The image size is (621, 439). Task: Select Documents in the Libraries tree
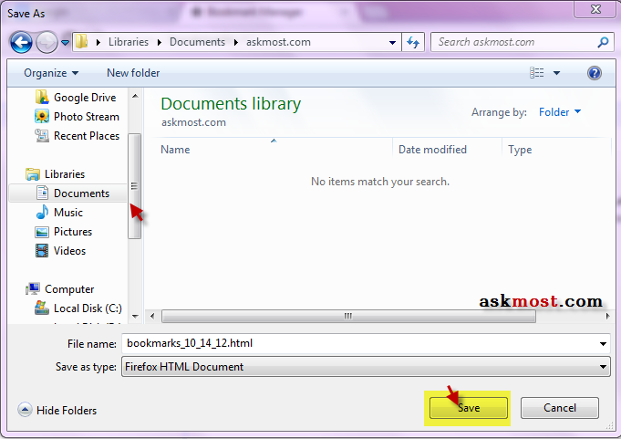pyautogui.click(x=81, y=193)
